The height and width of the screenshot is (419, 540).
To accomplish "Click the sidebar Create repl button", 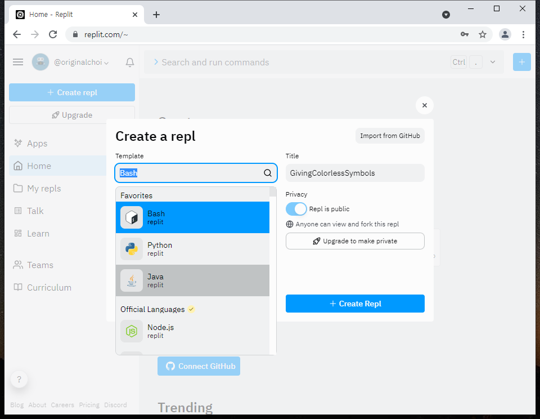I will (72, 92).
